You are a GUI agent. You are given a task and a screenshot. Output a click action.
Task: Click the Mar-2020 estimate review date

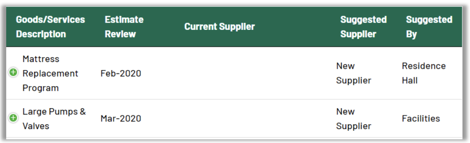point(121,119)
